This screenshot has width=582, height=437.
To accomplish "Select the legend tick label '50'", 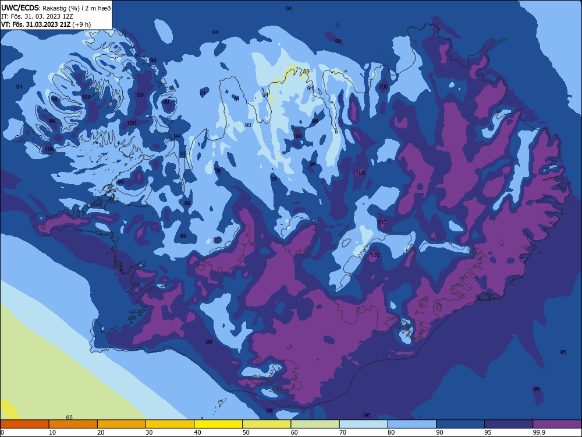I will pyautogui.click(x=246, y=432).
